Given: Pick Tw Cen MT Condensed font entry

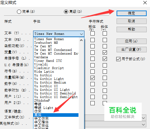Looking at the screenshot, I should [56, 50].
